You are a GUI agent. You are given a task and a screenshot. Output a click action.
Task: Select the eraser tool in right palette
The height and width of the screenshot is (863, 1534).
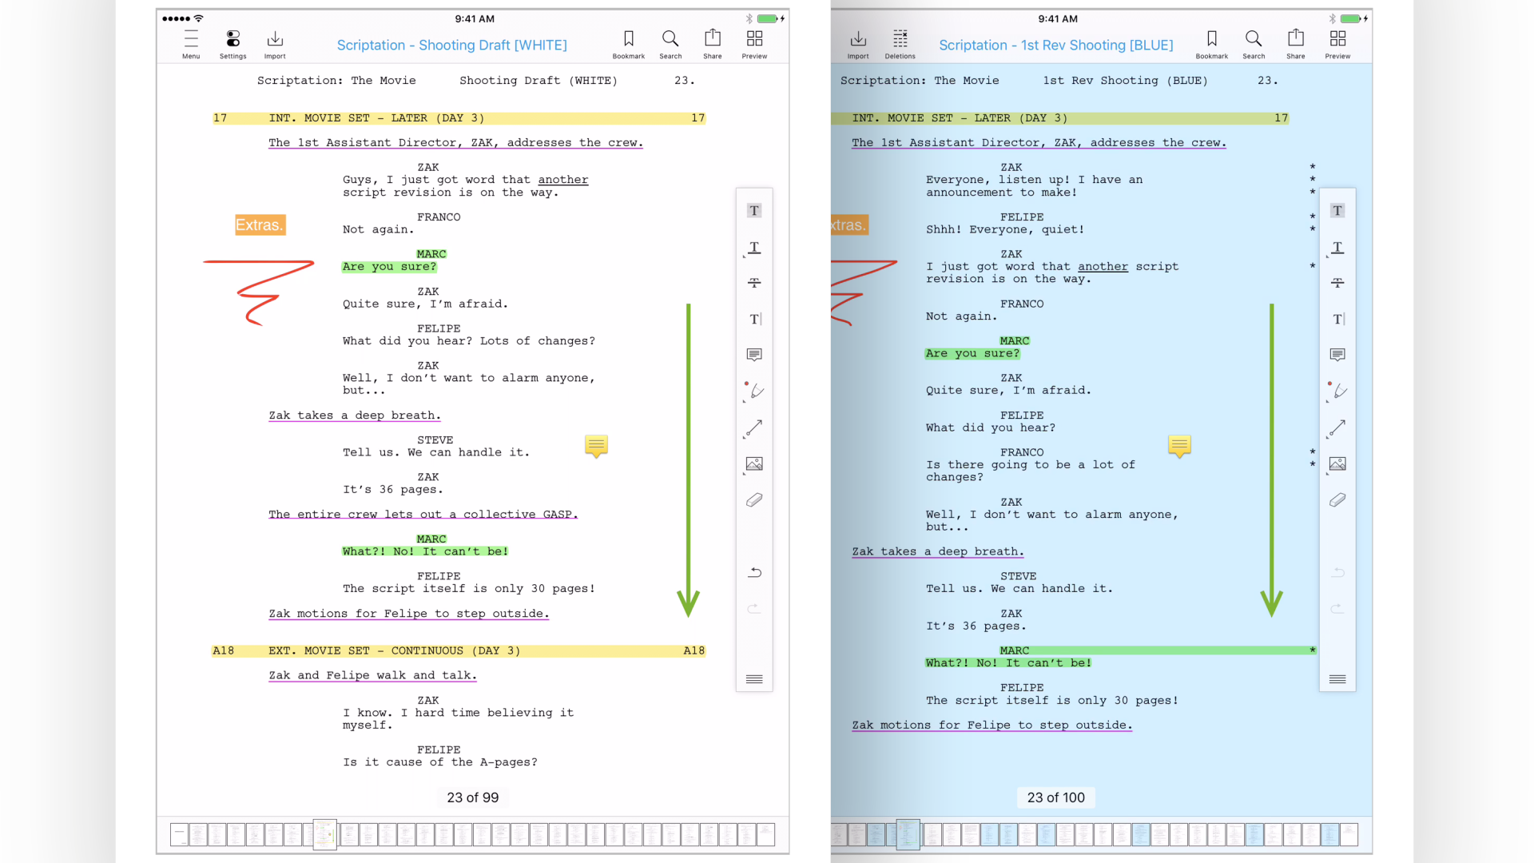click(x=1337, y=500)
